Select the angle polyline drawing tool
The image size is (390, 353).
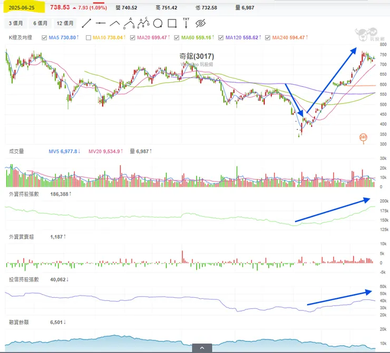[115, 23]
